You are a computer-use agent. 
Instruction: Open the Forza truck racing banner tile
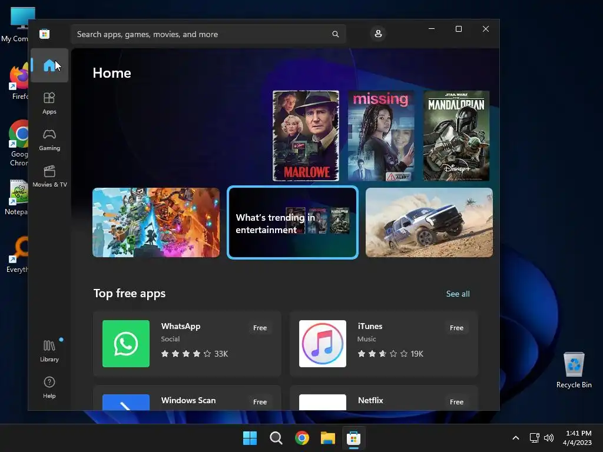pyautogui.click(x=429, y=222)
